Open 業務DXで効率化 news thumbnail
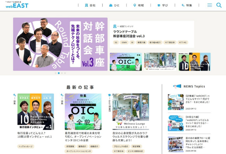226x154 pixels. 176,144
